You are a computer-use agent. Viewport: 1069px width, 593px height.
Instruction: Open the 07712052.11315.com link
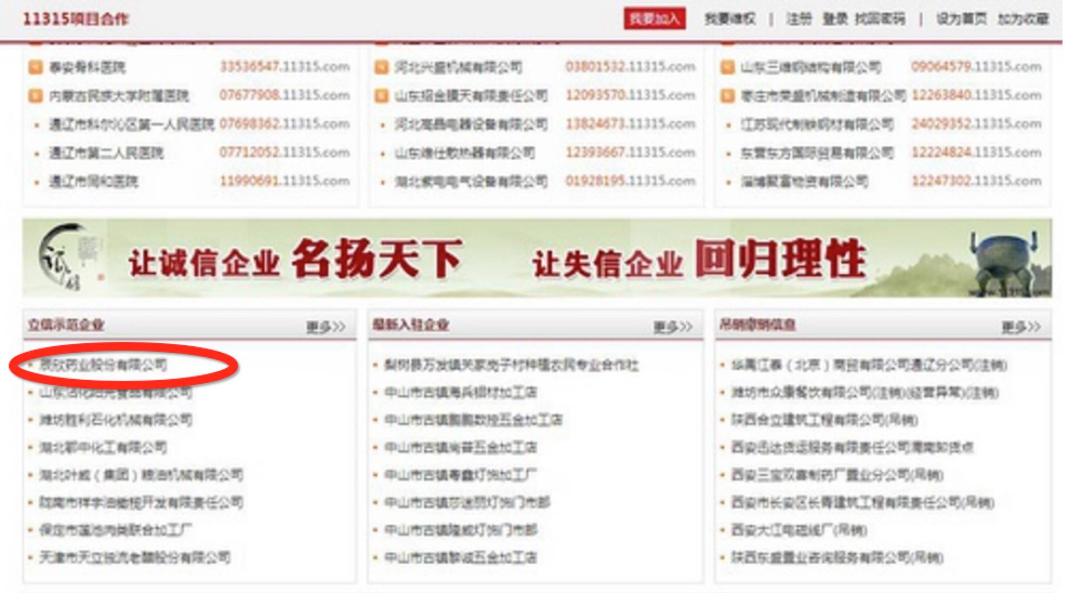(284, 153)
